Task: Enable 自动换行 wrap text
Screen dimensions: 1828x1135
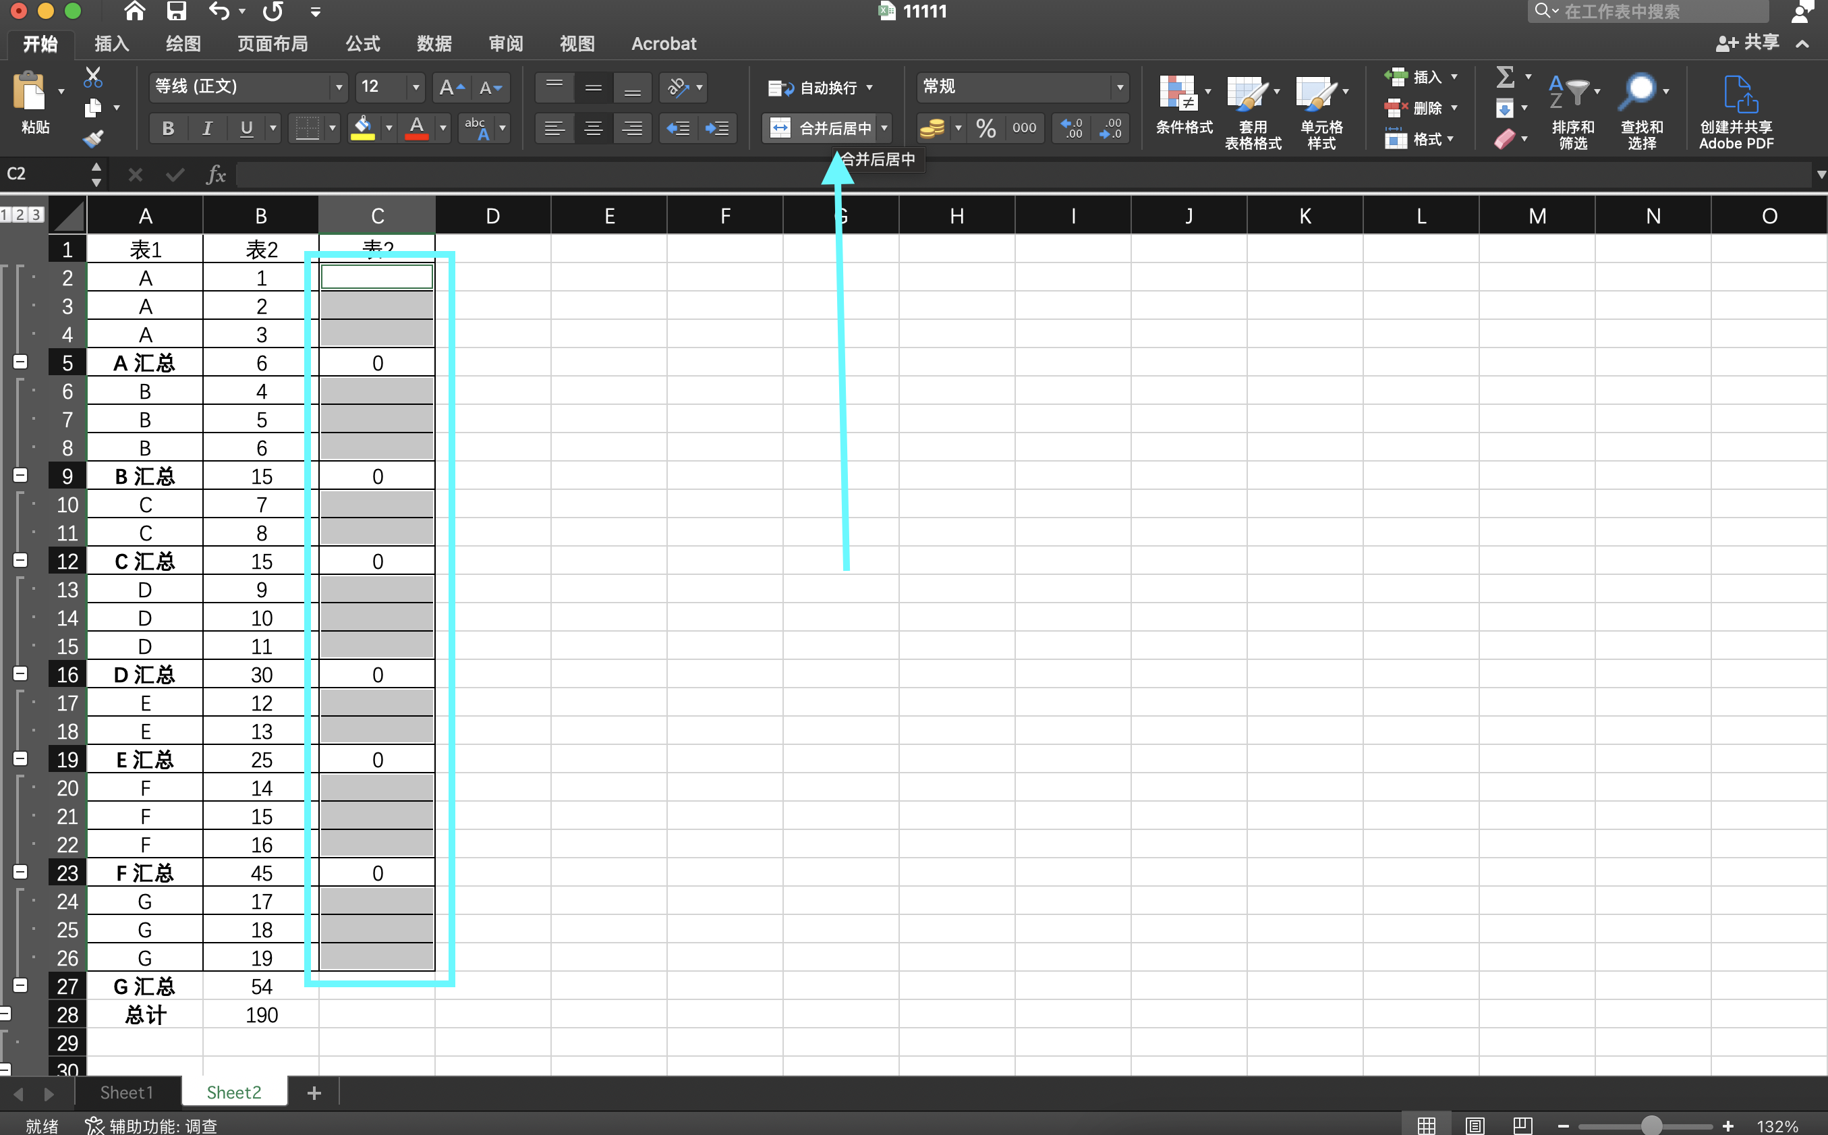Action: tap(818, 87)
